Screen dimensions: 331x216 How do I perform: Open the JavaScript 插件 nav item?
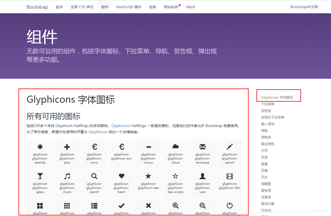point(129,7)
